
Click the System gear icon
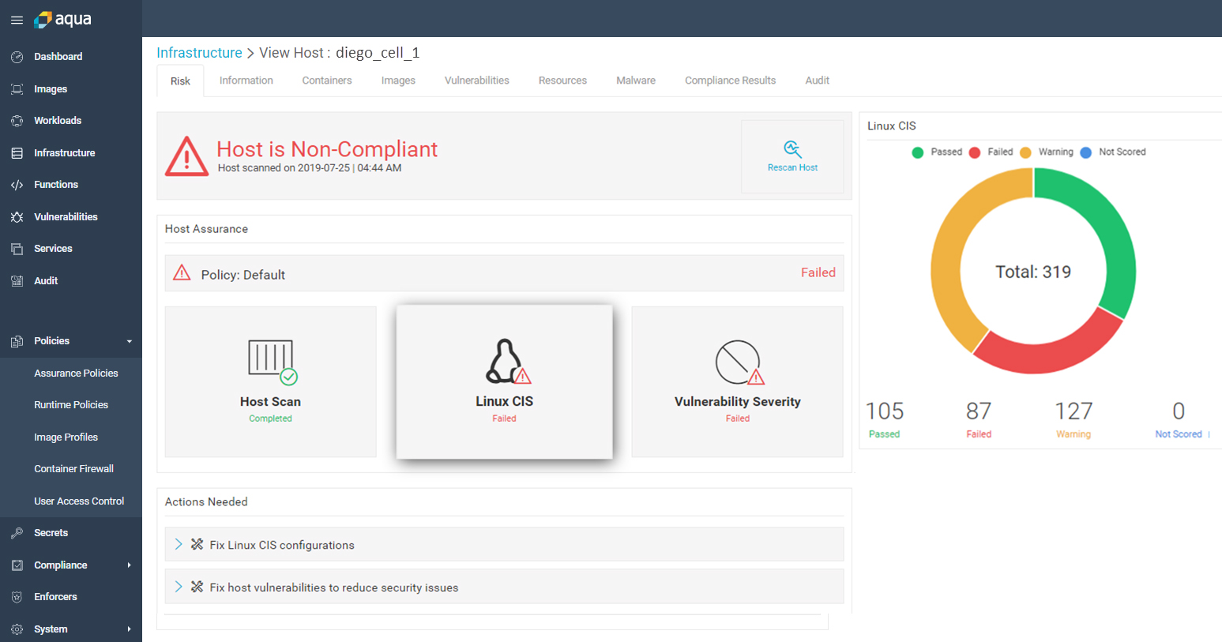tap(17, 629)
